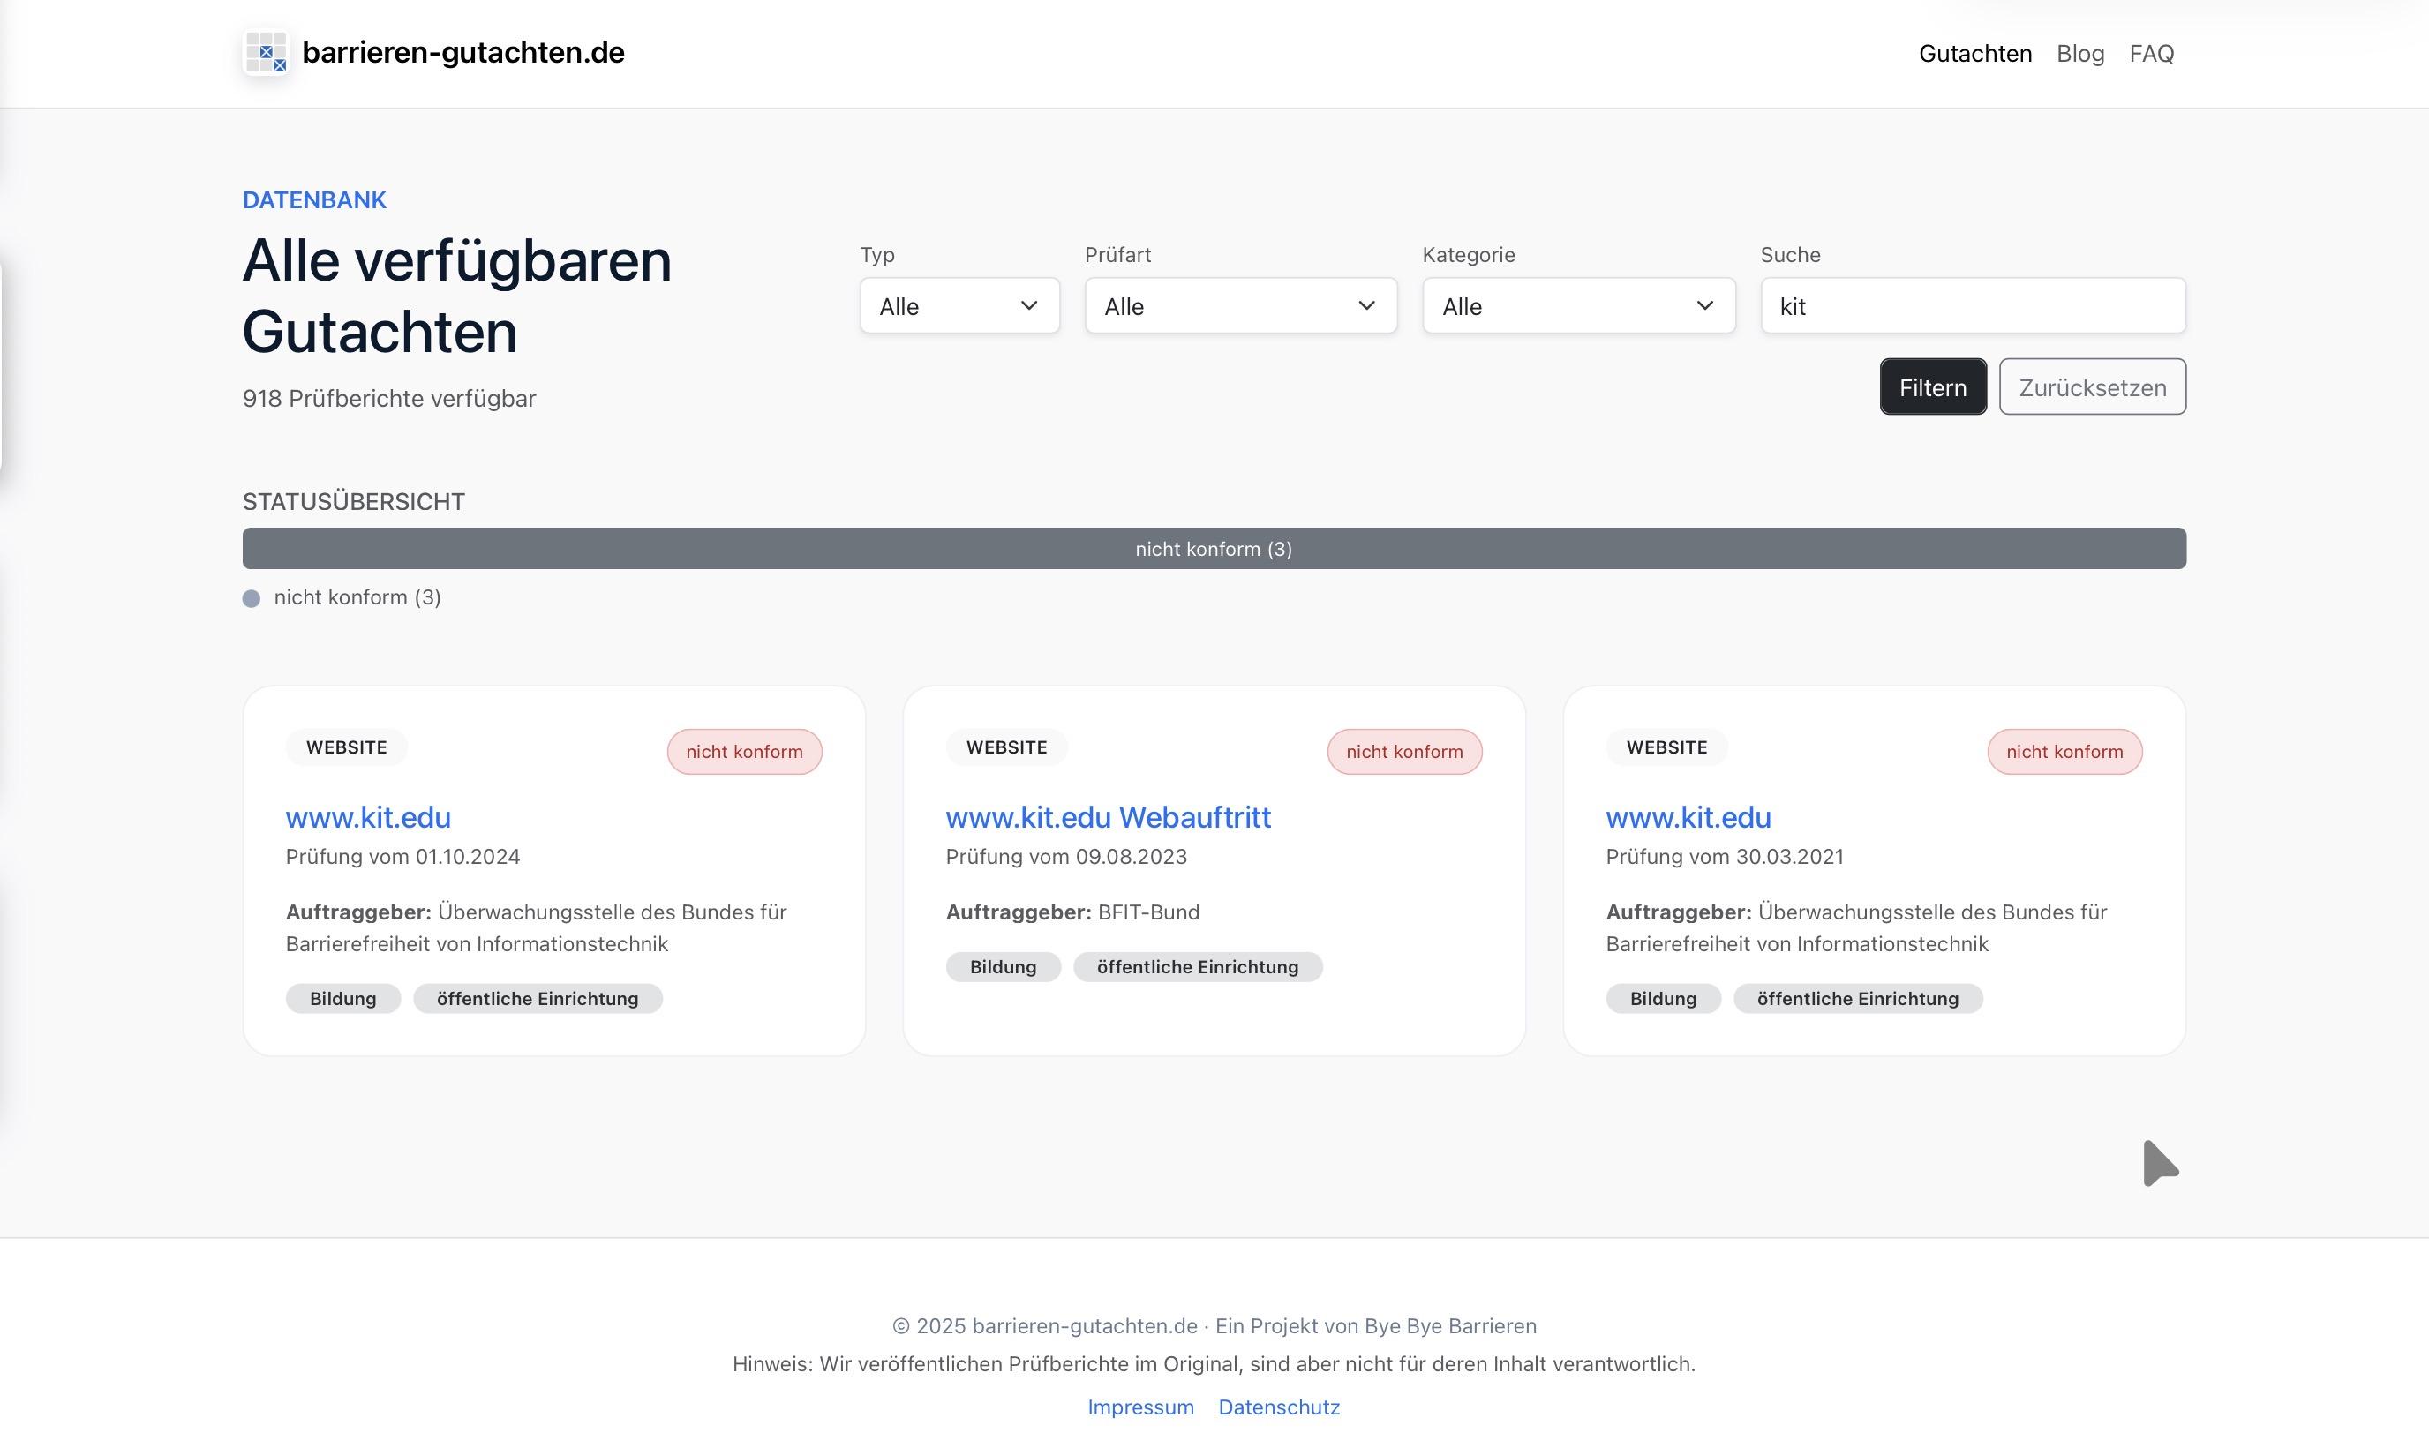2429x1448 pixels.
Task: Open www.kit.edu report from 01.10.2024
Action: 368,817
